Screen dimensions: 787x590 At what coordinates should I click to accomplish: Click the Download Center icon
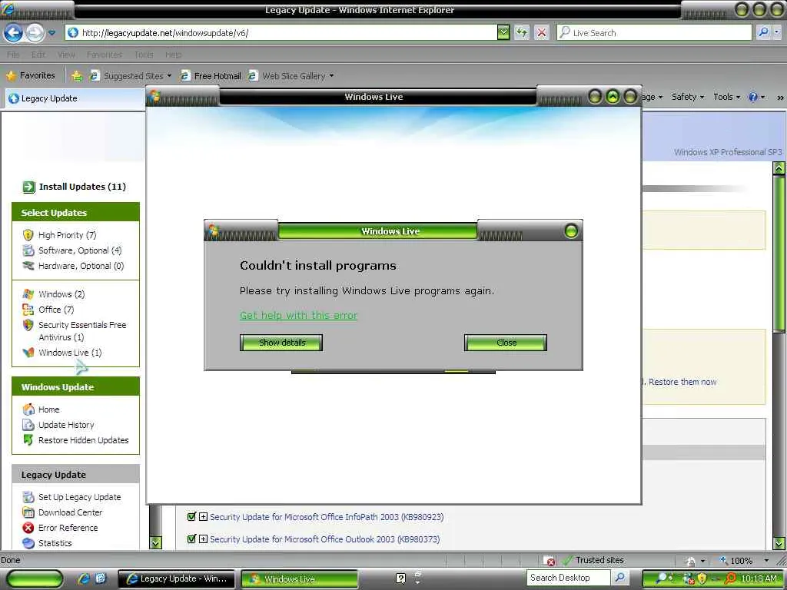click(28, 512)
